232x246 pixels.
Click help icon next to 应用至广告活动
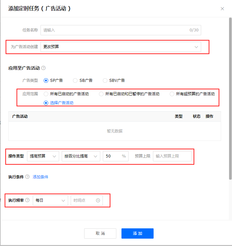point(43,68)
